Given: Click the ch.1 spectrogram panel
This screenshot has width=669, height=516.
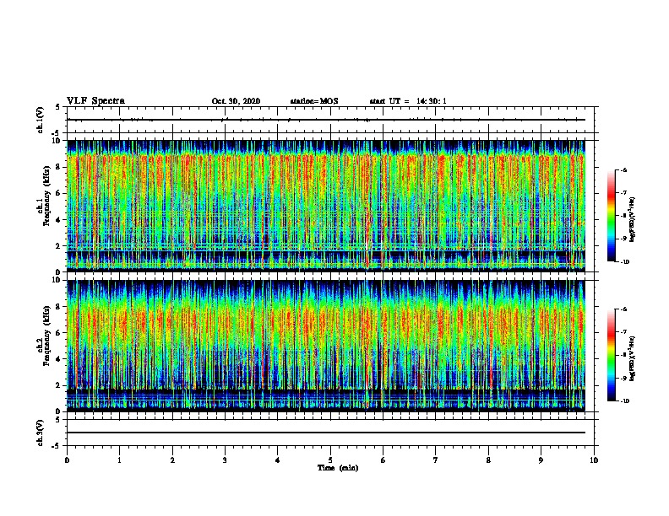Looking at the screenshot, I should (326, 206).
